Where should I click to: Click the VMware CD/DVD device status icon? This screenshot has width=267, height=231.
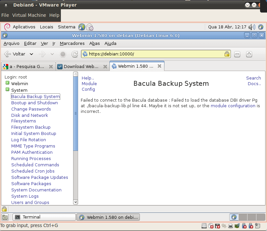coord(211,226)
